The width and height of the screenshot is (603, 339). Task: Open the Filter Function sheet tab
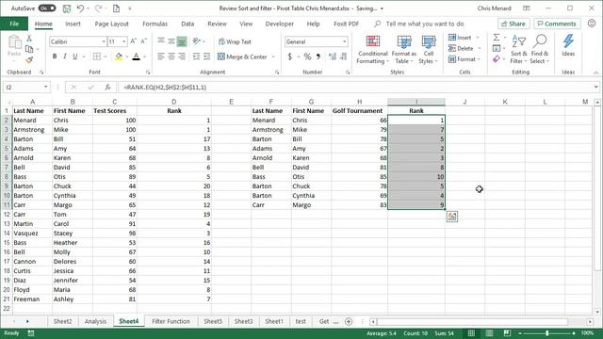pyautogui.click(x=171, y=321)
